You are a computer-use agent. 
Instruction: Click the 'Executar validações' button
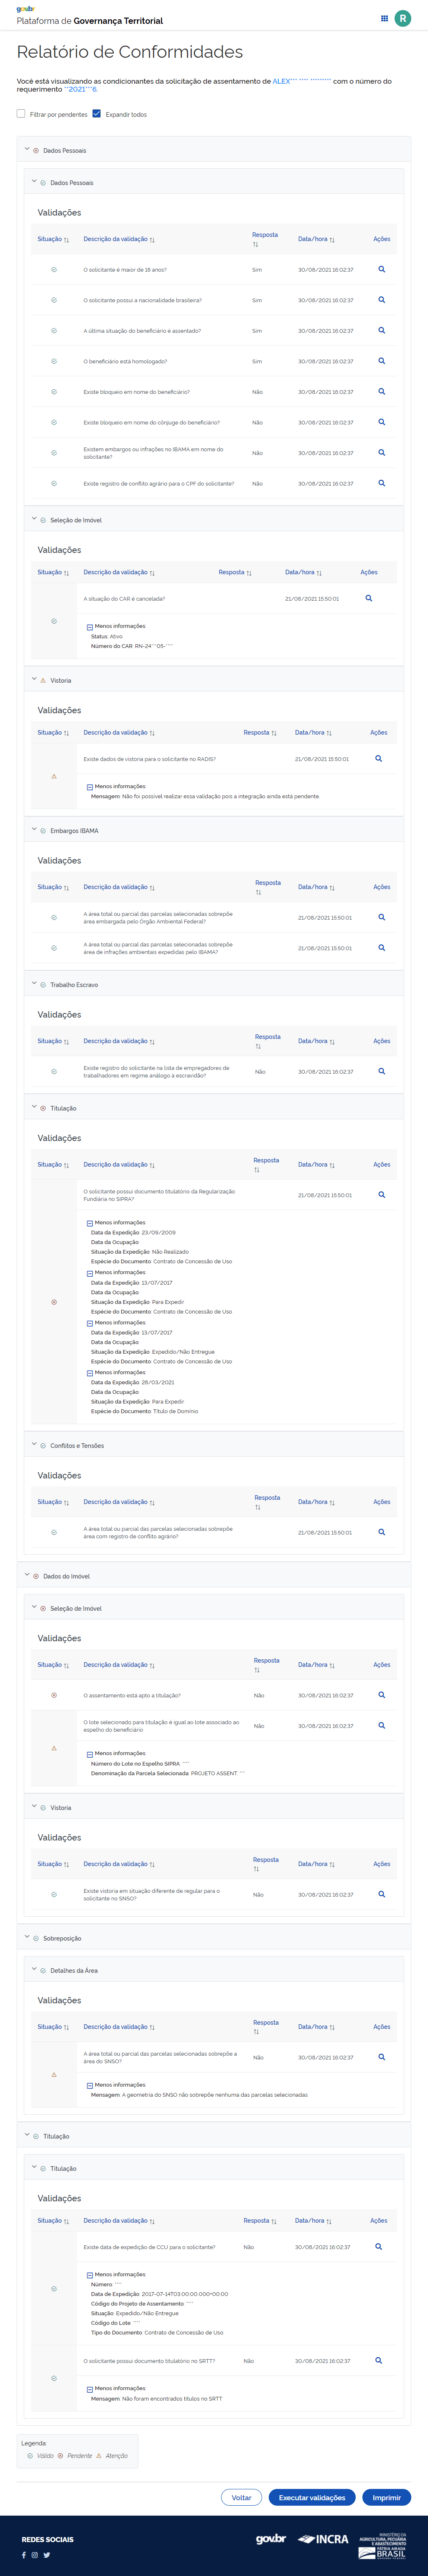pos(311,2497)
